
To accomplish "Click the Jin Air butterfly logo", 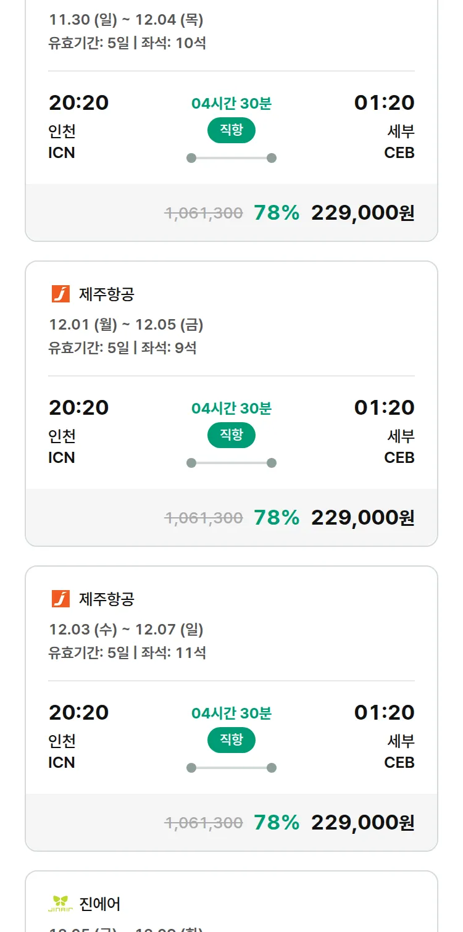I will click(x=60, y=904).
